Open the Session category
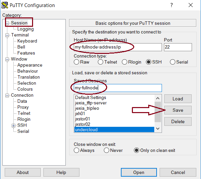Image resolution: width=201 pixels, height=179 pixels. (x=19, y=23)
